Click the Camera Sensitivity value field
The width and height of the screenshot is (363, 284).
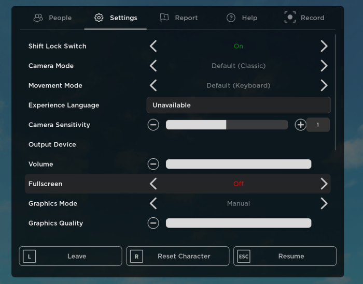(318, 125)
